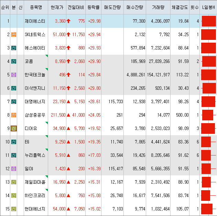
Task: Click the 관 badge for SK네트웍스
Action: click(x=13, y=34)
